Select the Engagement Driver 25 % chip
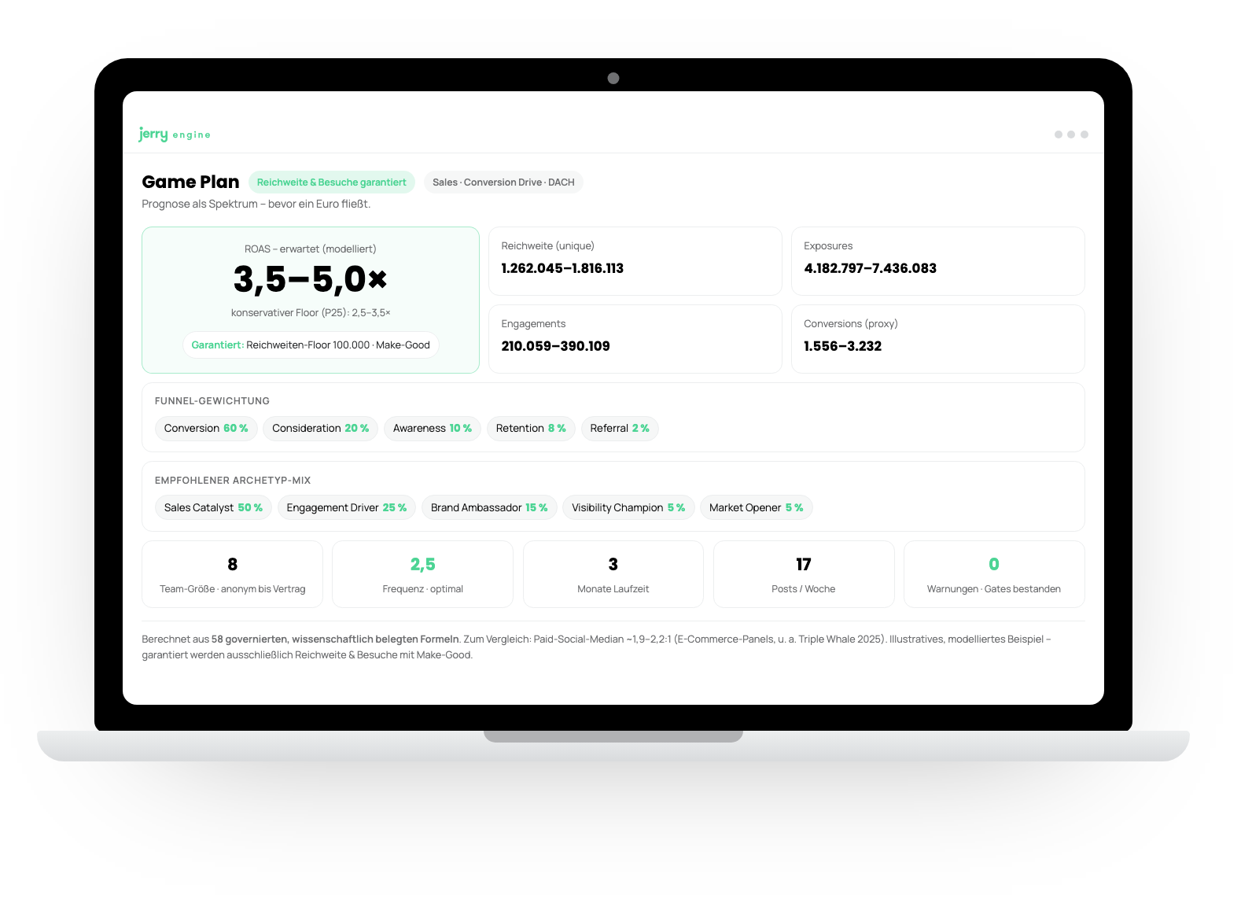The image size is (1252, 914). tap(347, 508)
